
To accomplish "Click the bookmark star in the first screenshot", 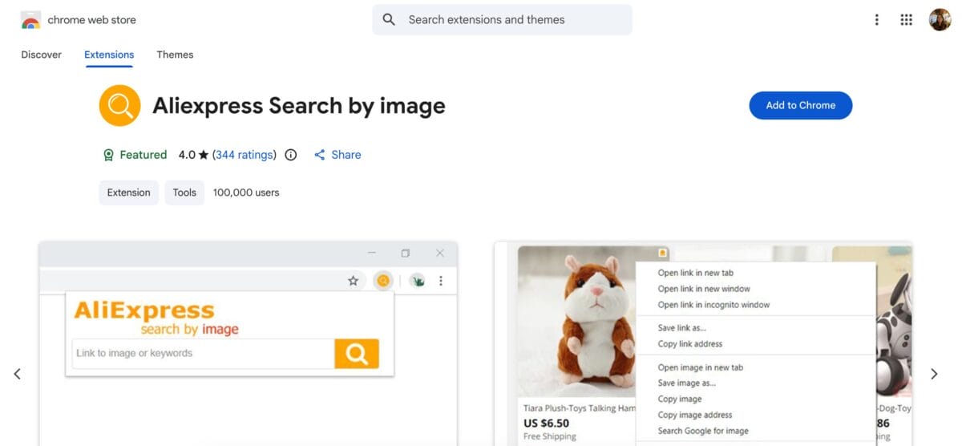I will [353, 281].
